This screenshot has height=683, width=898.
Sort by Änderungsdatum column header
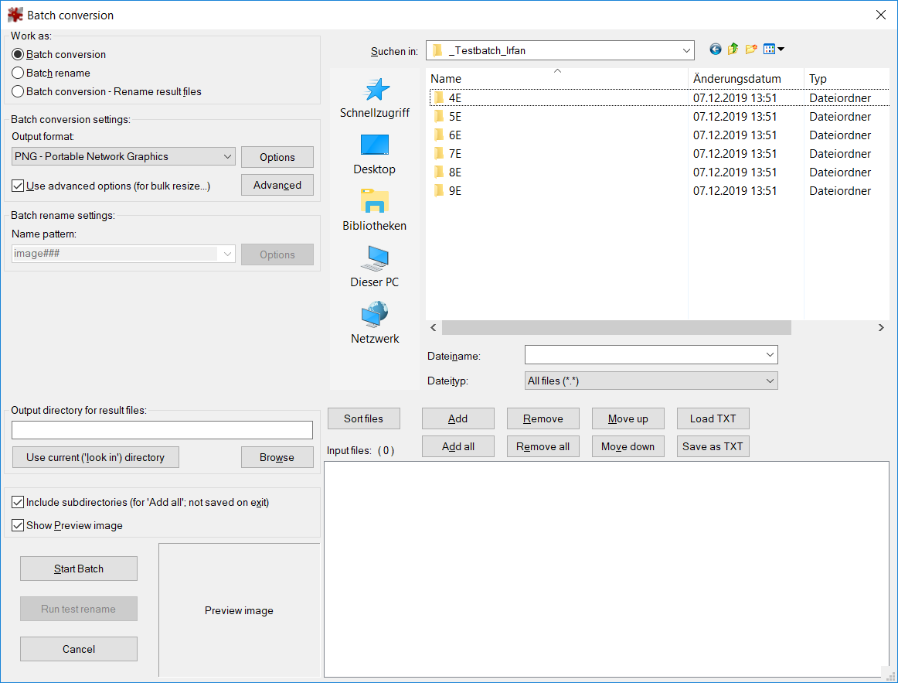[x=745, y=79]
